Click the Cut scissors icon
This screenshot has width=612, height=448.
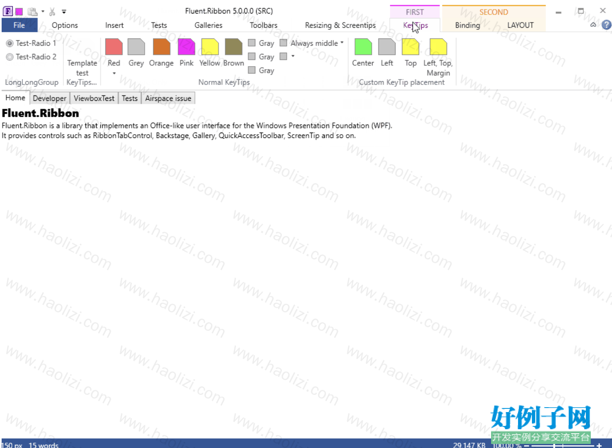coord(52,11)
